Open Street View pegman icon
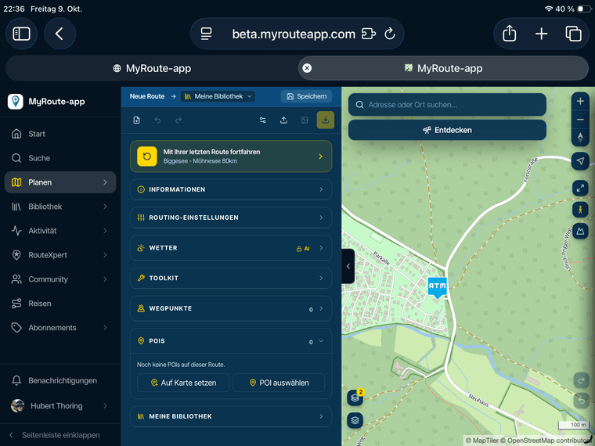This screenshot has width=595, height=446. pos(580,210)
